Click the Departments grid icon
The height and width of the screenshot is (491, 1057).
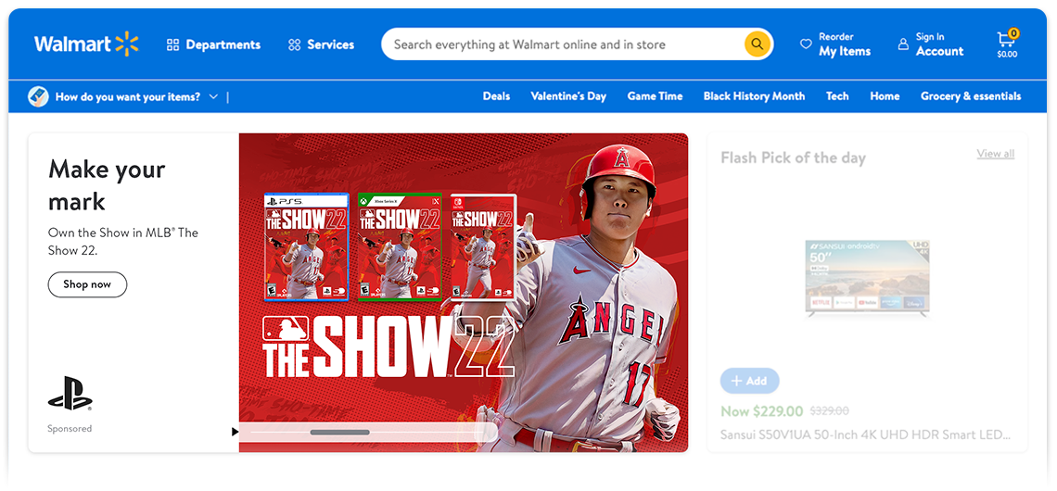[172, 44]
